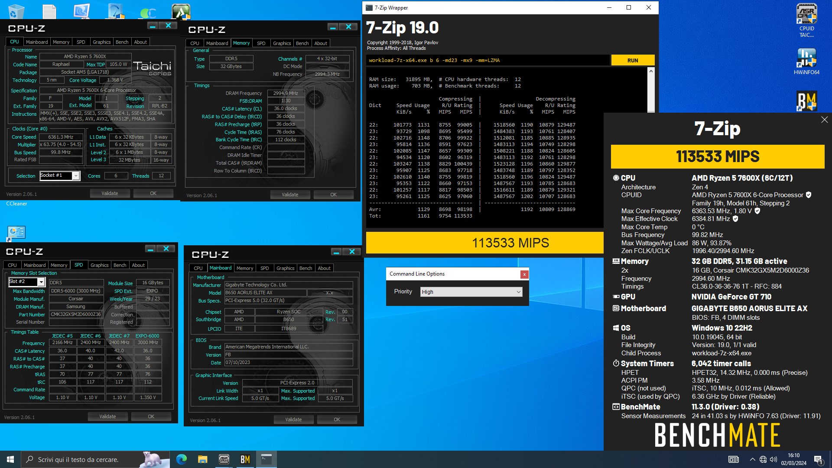Click OK in the SPD window
This screenshot has height=468, width=832.
click(151, 416)
